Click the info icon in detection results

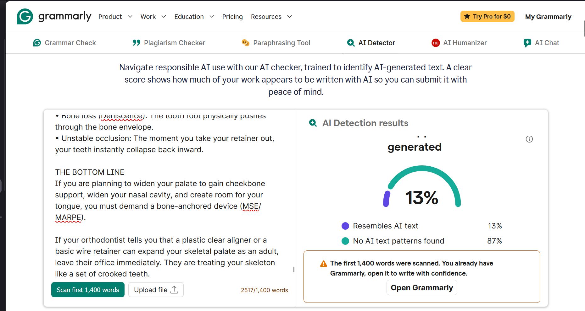pyautogui.click(x=529, y=139)
